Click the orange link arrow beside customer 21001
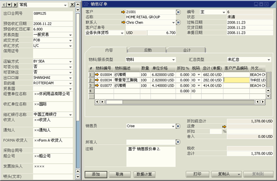Viewport: 277px width, 181px height. point(123,12)
